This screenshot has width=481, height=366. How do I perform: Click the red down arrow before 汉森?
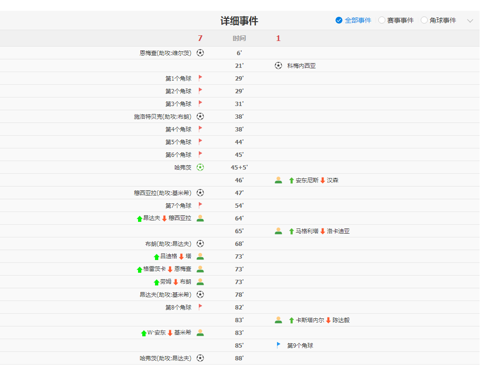(323, 180)
